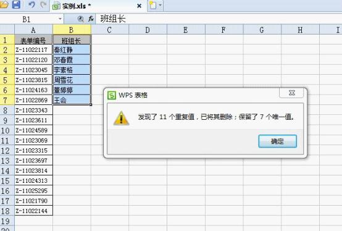Viewport: 342px width, 231px height.
Task: Select cell containing 秦红静
Action: point(72,50)
